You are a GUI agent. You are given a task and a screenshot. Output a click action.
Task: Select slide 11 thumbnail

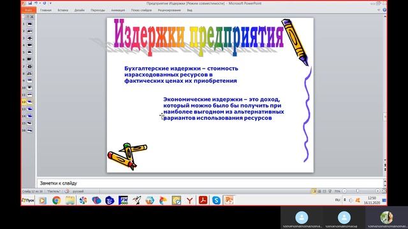[30, 95]
